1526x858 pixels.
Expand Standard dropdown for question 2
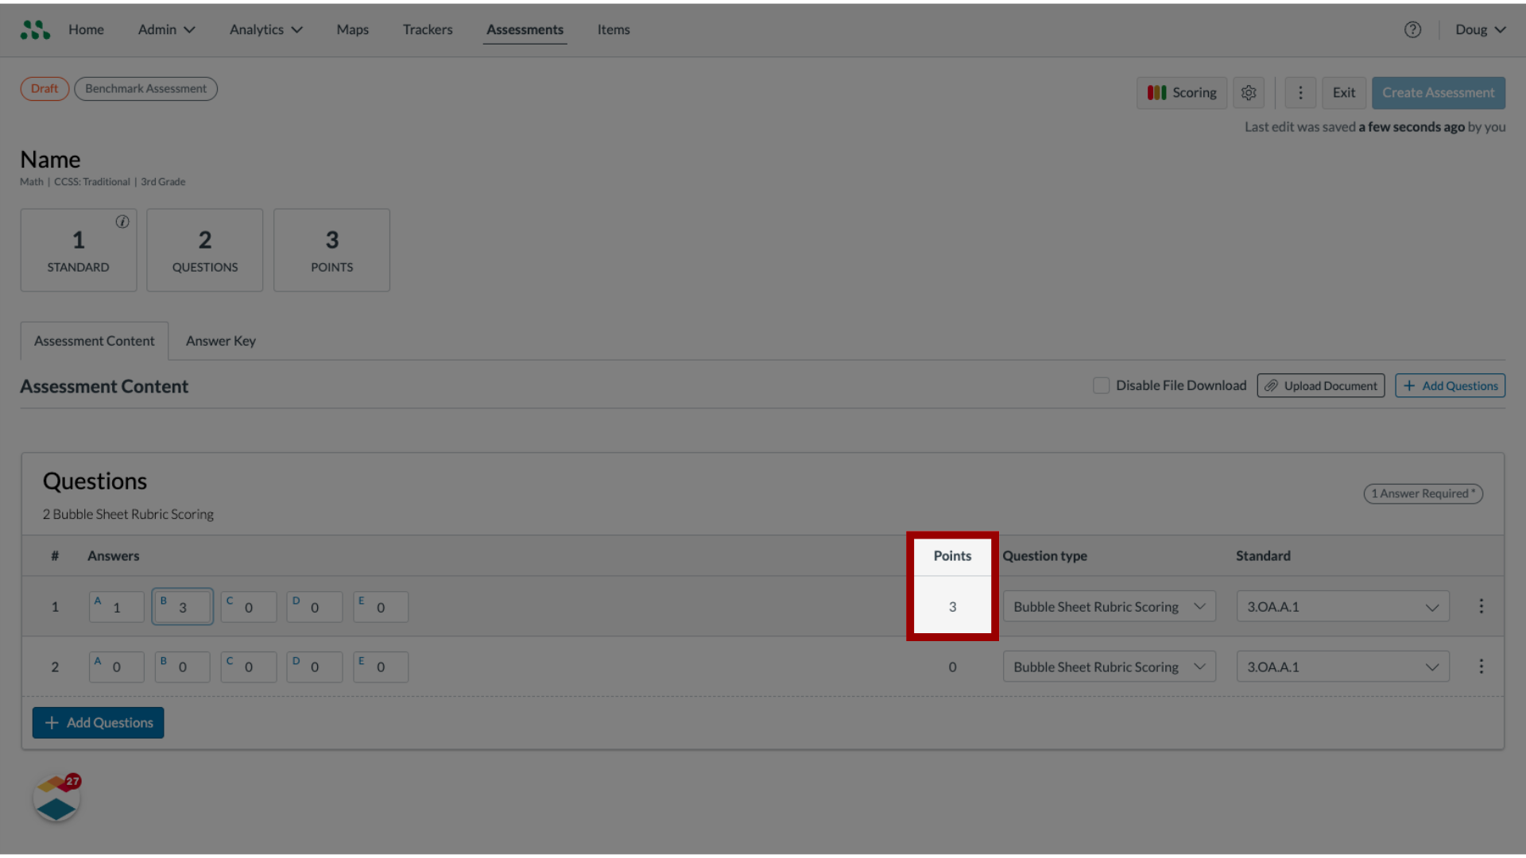[x=1342, y=667]
